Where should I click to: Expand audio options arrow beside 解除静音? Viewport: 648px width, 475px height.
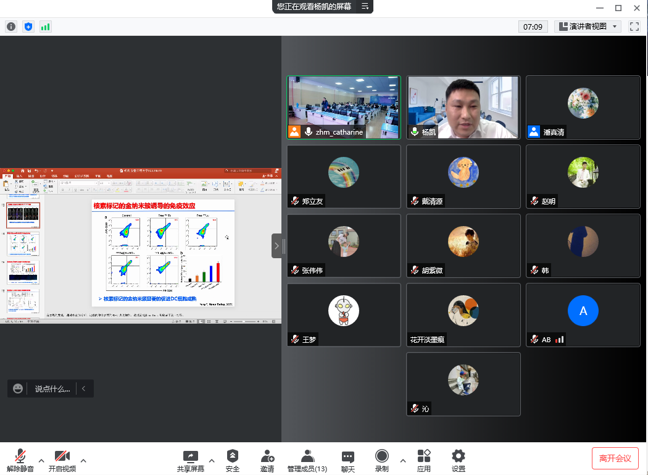click(x=41, y=460)
